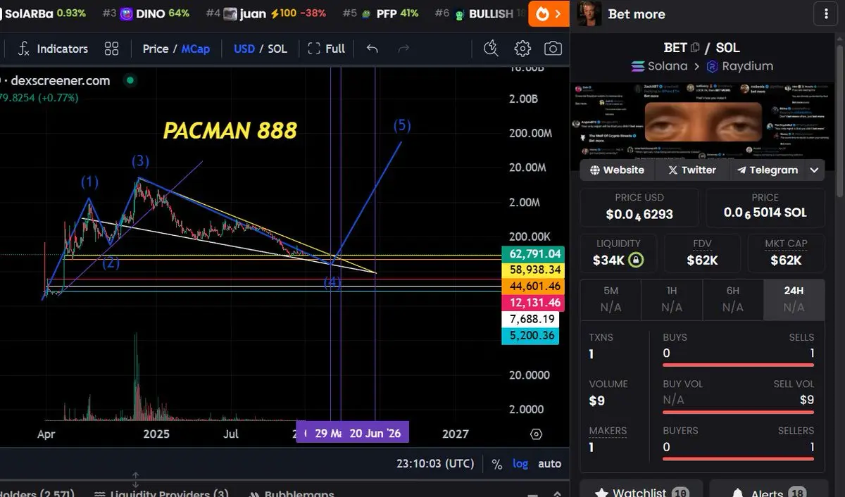Toggle percent scale on chart
Image resolution: width=845 pixels, height=497 pixels.
[497, 464]
